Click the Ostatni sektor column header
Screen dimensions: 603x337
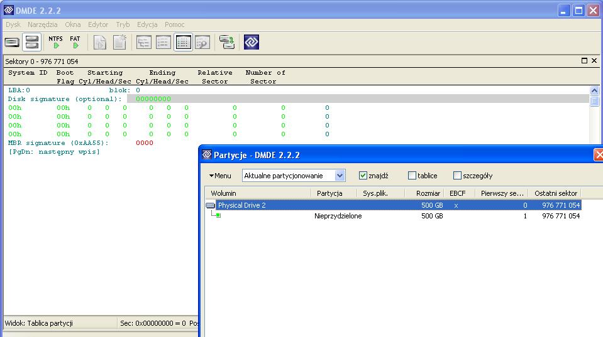[555, 193]
